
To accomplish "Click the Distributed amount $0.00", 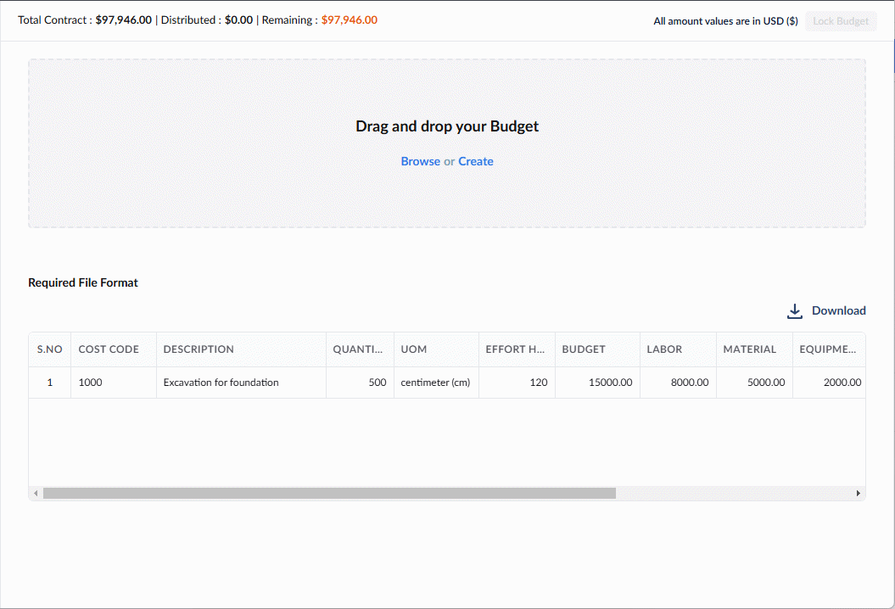I will (x=238, y=20).
